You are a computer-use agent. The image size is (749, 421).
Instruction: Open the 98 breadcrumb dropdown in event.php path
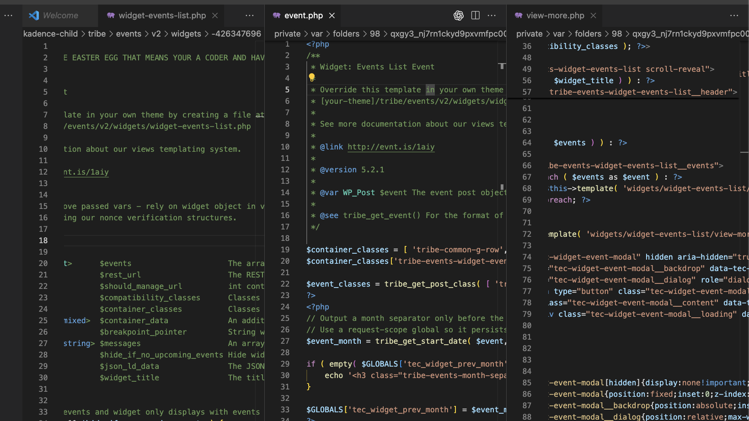coord(375,33)
